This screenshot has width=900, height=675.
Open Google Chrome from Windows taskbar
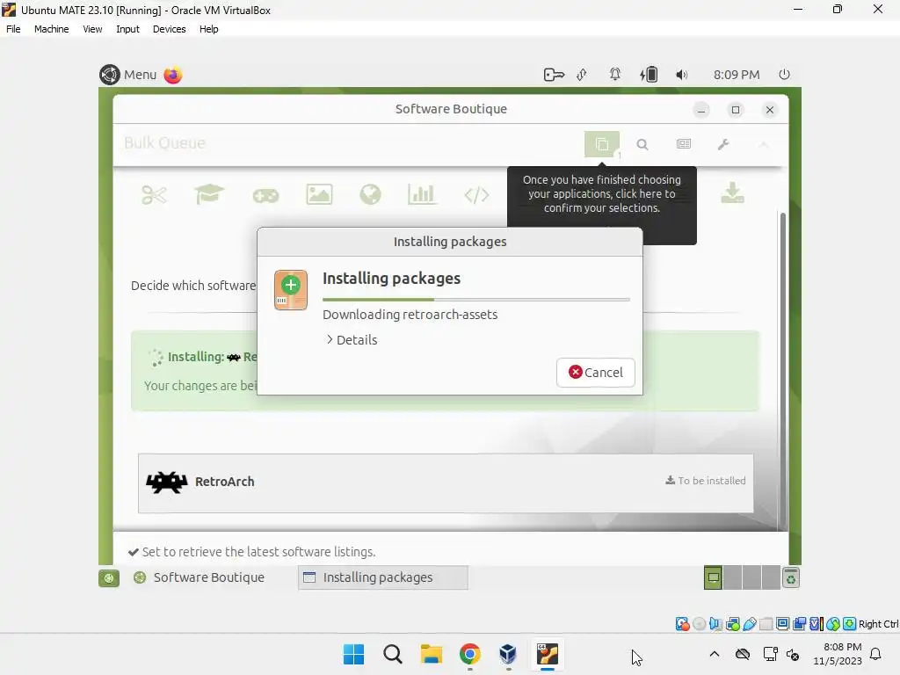(469, 654)
